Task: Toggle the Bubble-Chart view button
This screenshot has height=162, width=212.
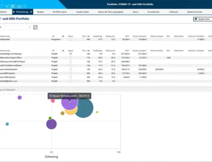Action: [x=203, y=19]
